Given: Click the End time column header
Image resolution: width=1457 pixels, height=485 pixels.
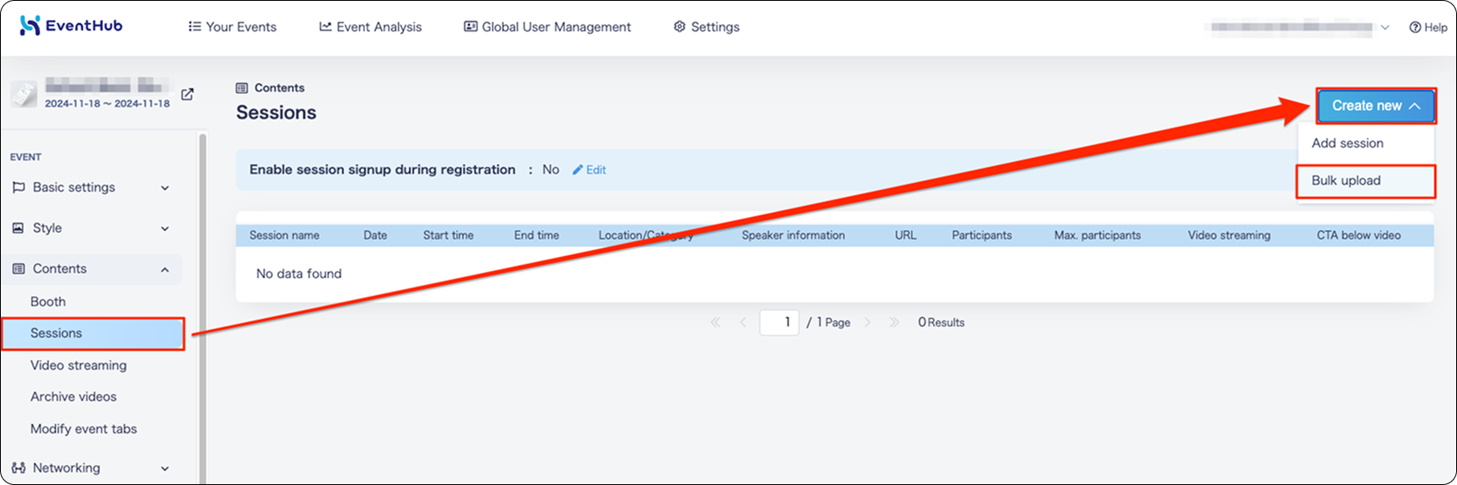Looking at the screenshot, I should pyautogui.click(x=536, y=236).
